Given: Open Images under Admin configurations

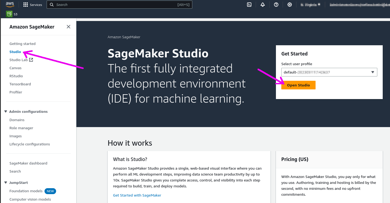Looking at the screenshot, I should (16, 136).
